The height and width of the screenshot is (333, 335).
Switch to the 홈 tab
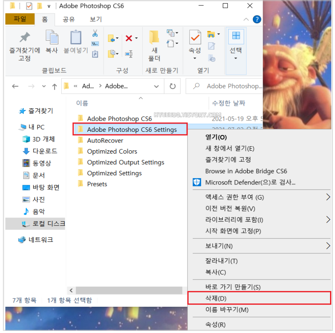tap(45, 19)
